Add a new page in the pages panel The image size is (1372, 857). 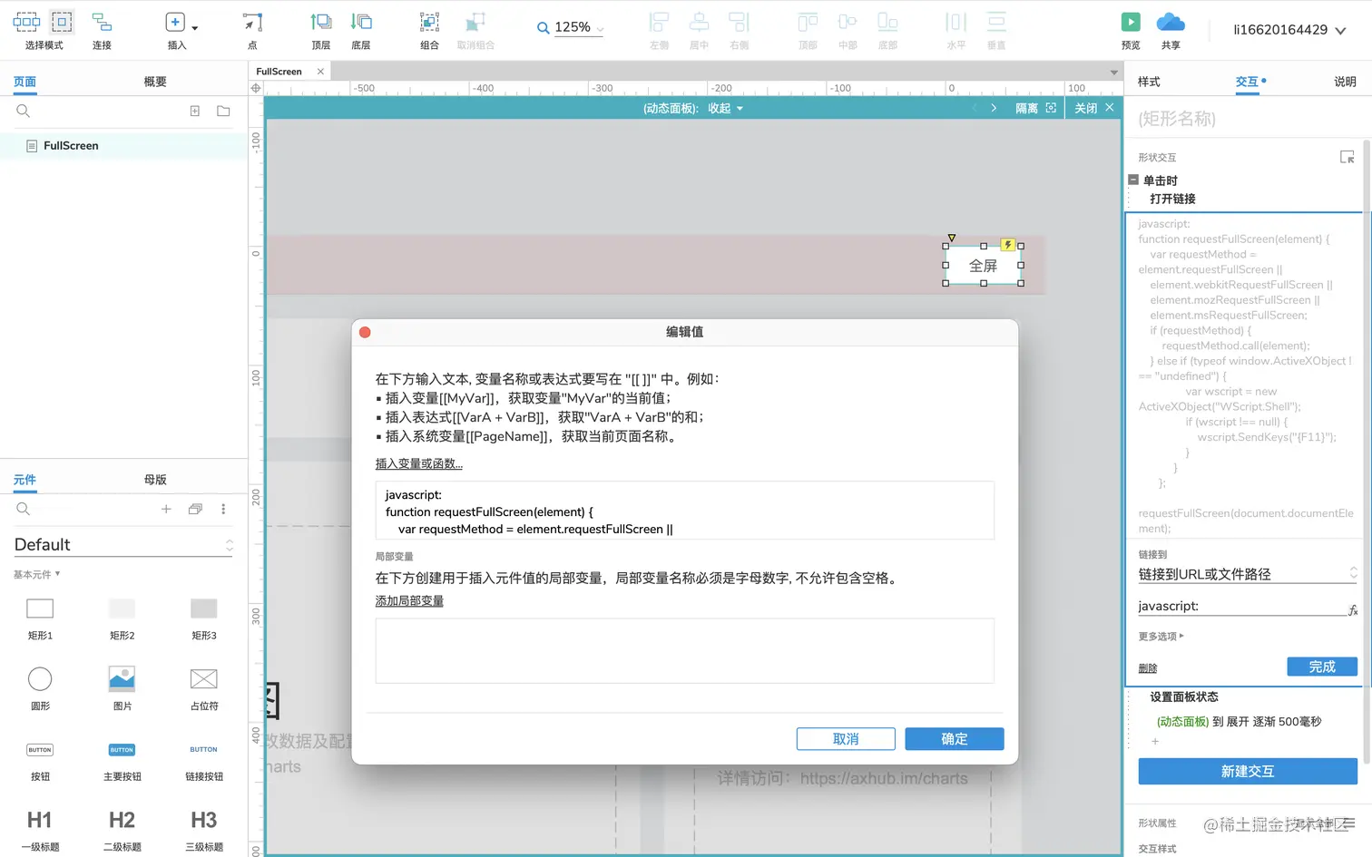tap(194, 111)
